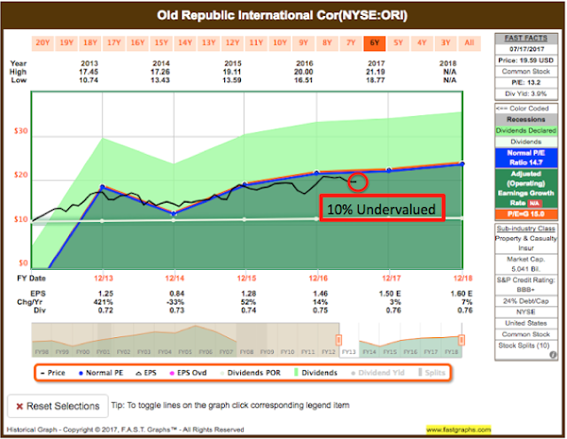Screen dimensions: 567x439
Task: Click the Market Cap 5.041 Bil cell
Action: tap(525, 264)
